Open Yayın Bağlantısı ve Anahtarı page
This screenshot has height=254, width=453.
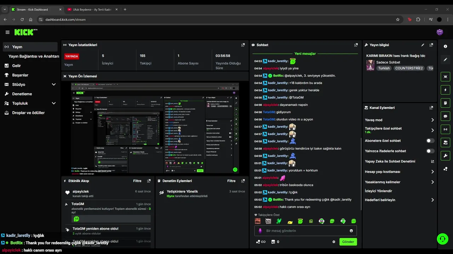34,56
